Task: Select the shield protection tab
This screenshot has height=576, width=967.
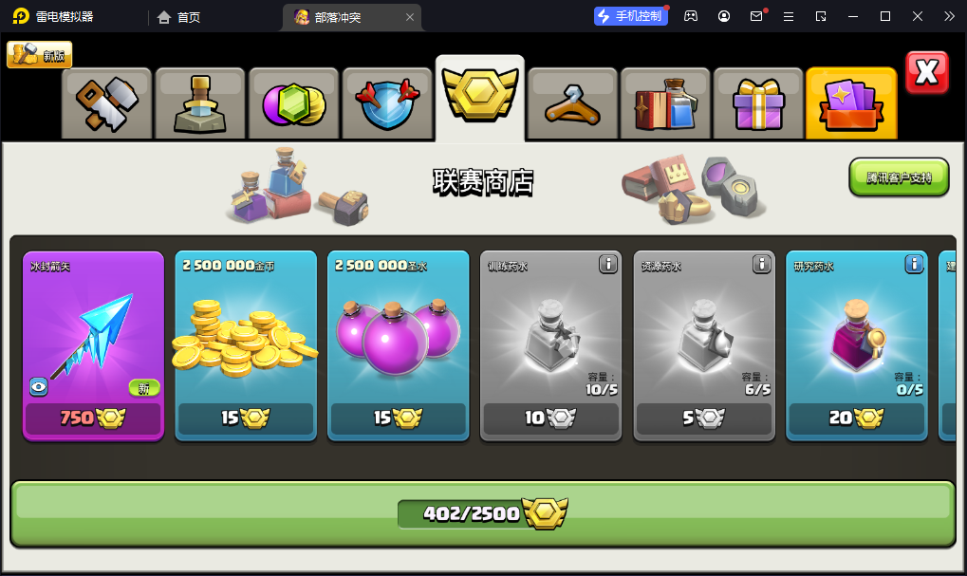Action: [386, 103]
